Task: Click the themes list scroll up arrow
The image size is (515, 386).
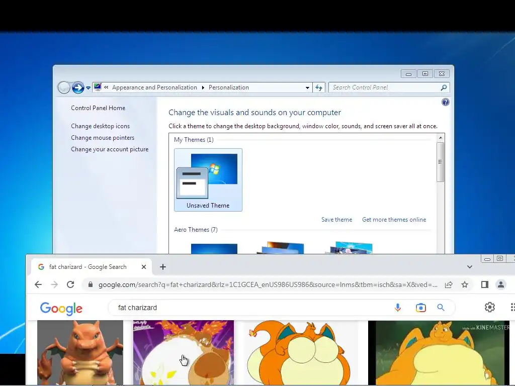Action: click(x=441, y=138)
